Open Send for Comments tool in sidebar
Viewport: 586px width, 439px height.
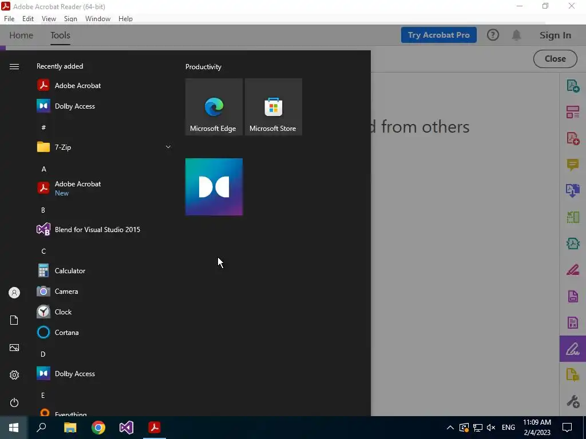[x=572, y=374]
